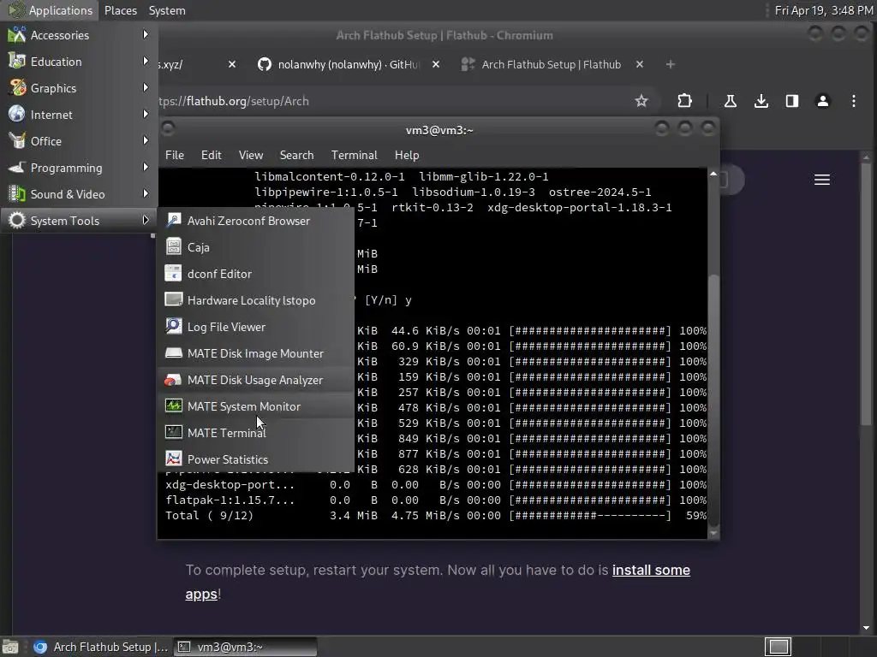This screenshot has width=877, height=657.
Task: Click the terminal scrollbar down arrow
Action: click(713, 533)
